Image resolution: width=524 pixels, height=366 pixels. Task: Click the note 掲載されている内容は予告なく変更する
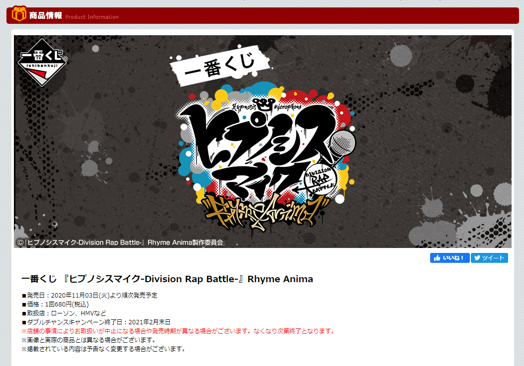click(103, 349)
